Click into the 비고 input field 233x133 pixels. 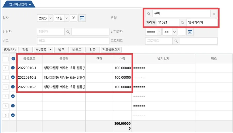73,41
